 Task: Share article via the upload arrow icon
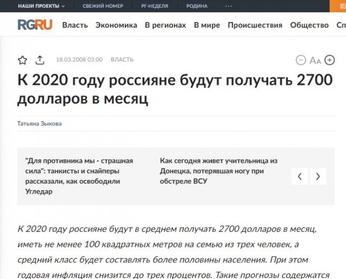[x=40, y=60]
